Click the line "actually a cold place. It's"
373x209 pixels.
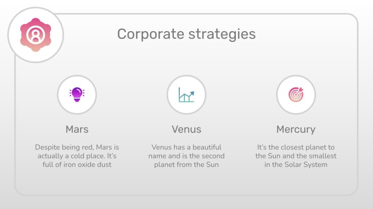(77, 156)
